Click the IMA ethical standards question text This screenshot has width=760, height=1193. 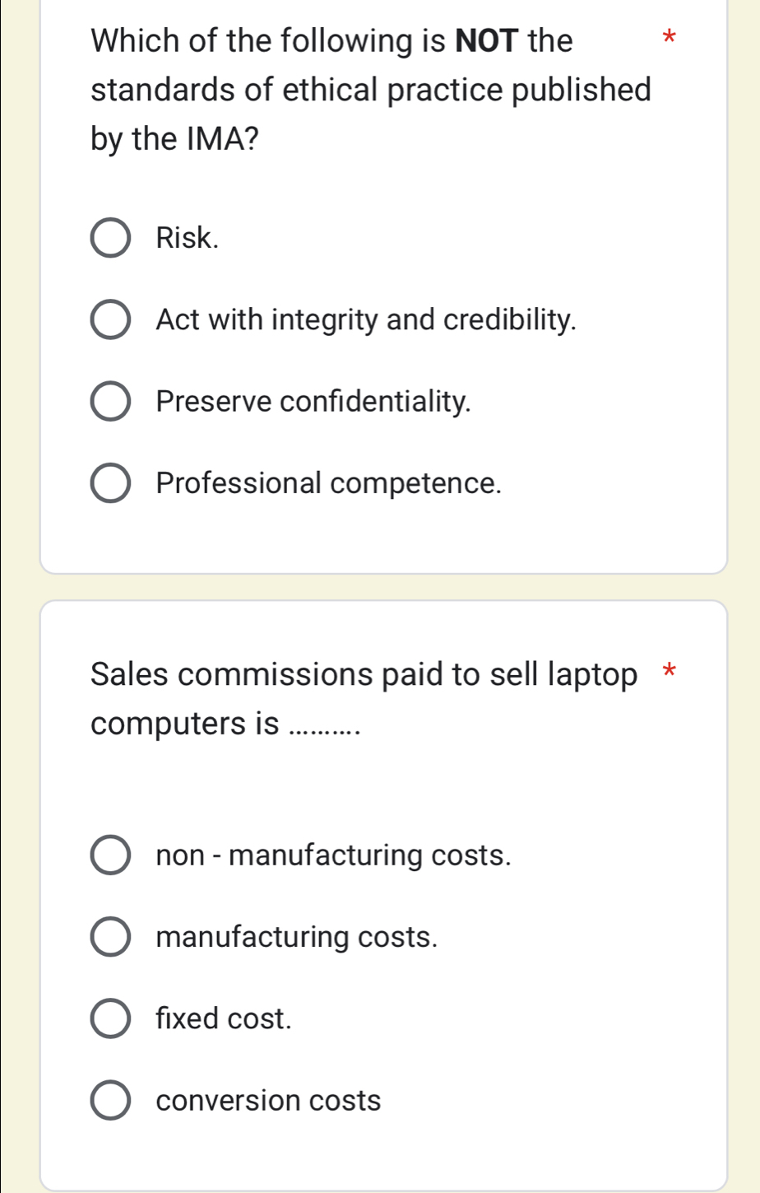click(371, 89)
